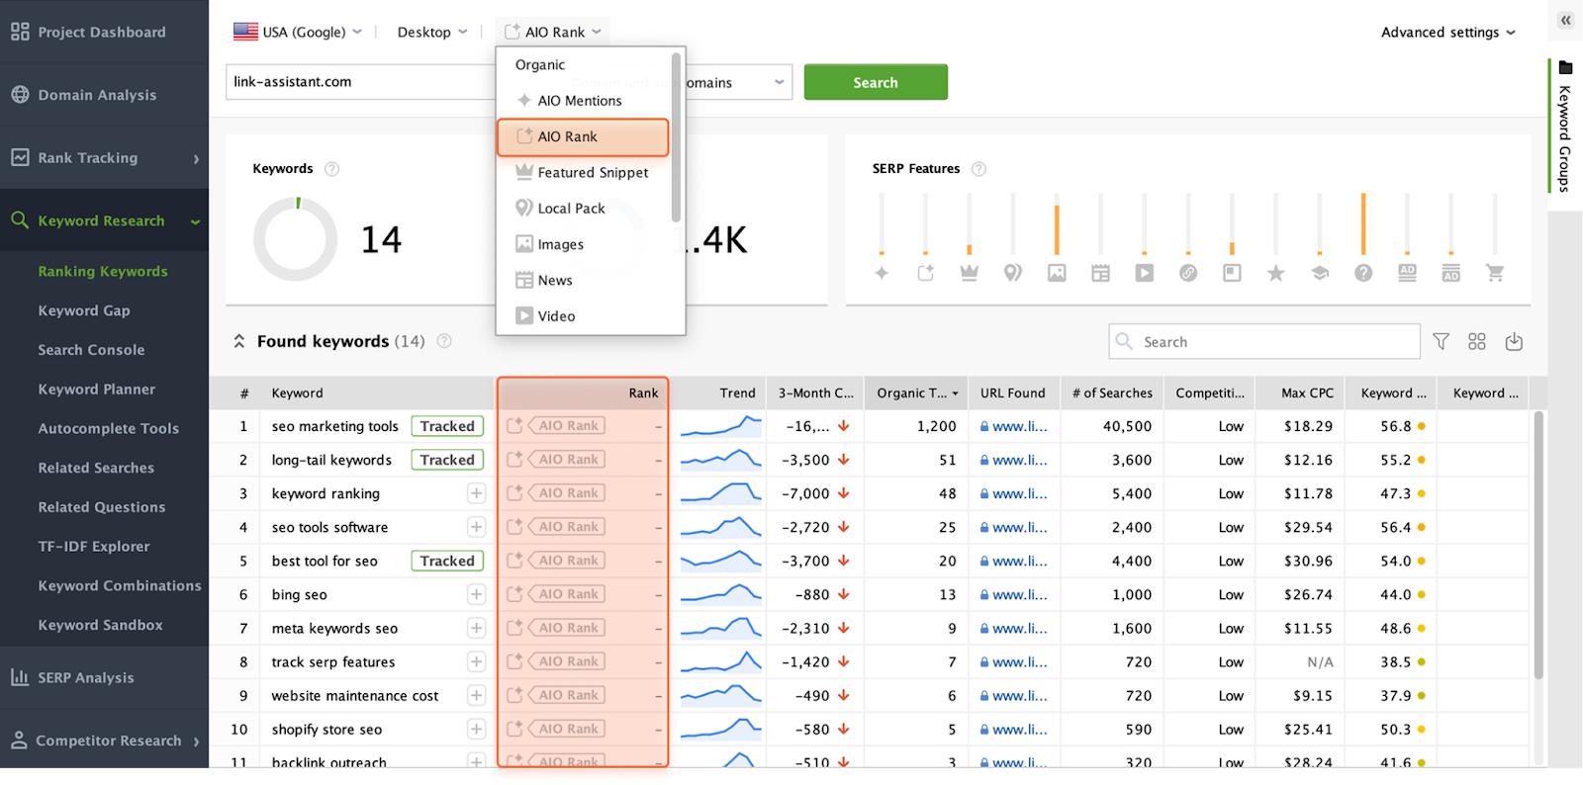Choose AIO Mentions menu option
Screen dimensions: 1583x785
pyautogui.click(x=579, y=101)
